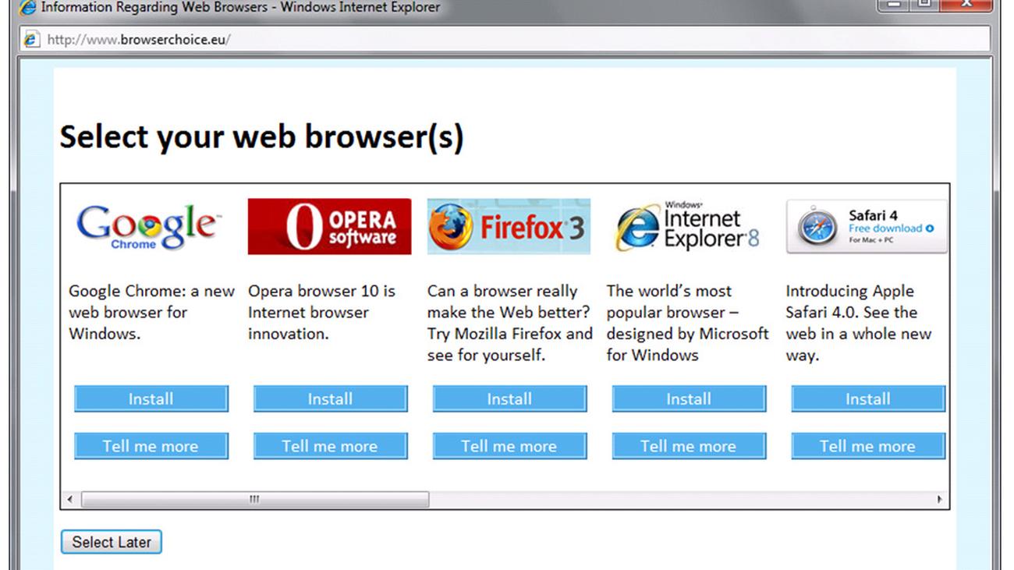The width and height of the screenshot is (1014, 570).
Task: Install Google Chrome
Action: point(151,399)
